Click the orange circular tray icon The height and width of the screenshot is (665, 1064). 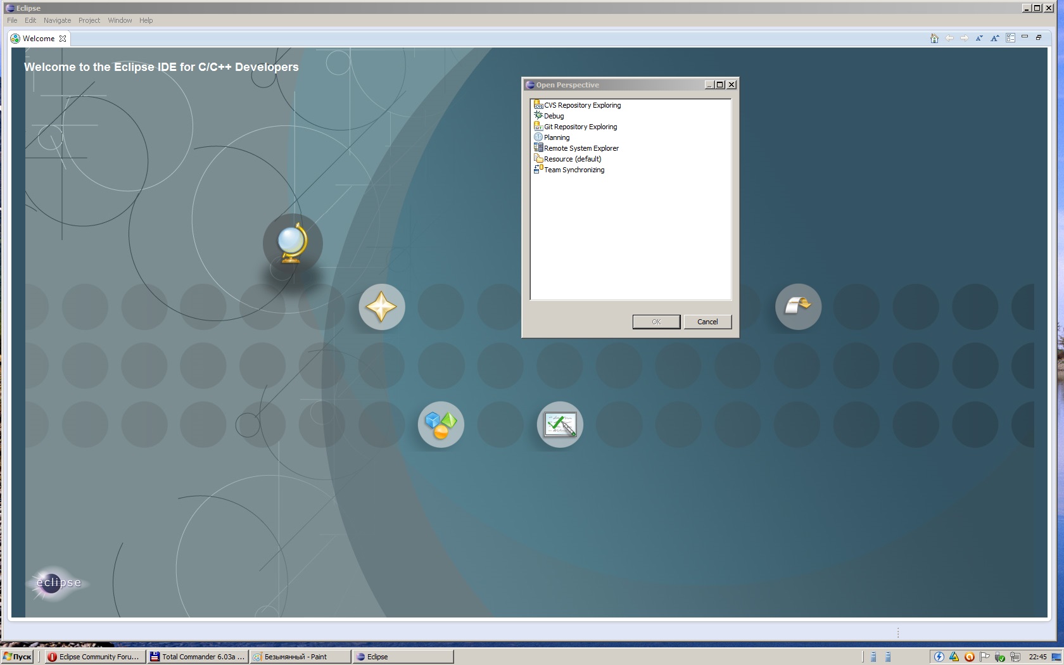970,657
